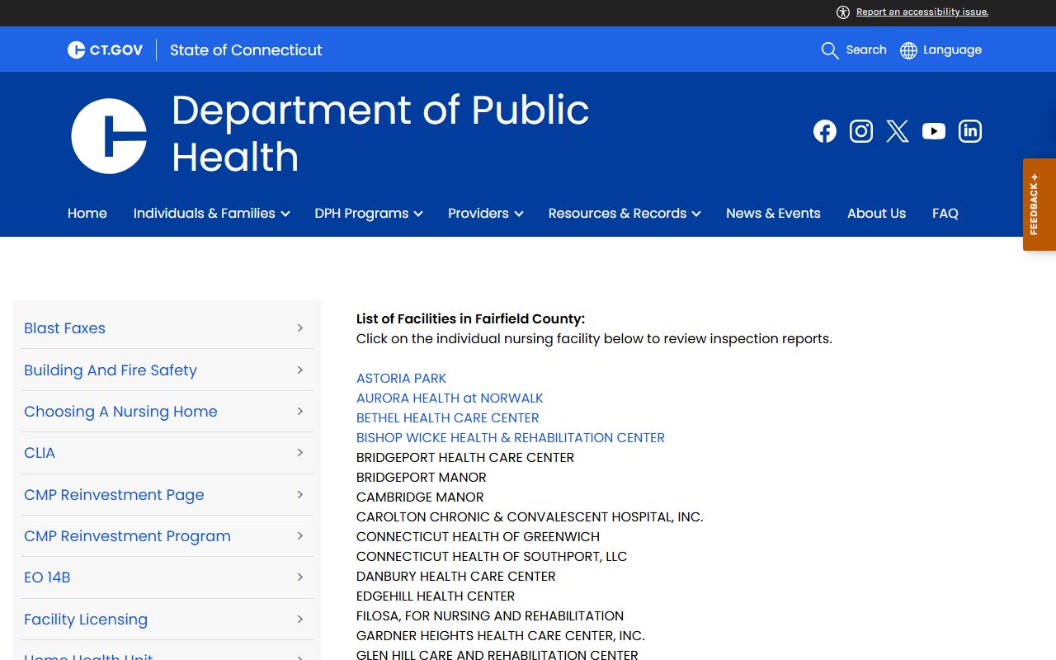Open the LinkedIn social icon
This screenshot has width=1056, height=660.
969,131
